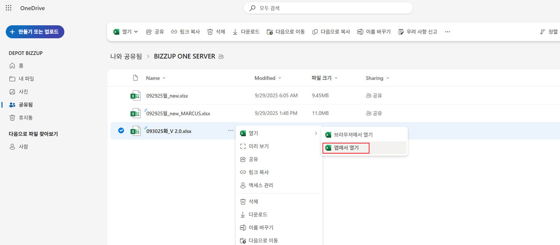Uncheck the selection circle for 093025화_V 2.0.xlsx
The height and width of the screenshot is (245, 560).
coord(121,131)
